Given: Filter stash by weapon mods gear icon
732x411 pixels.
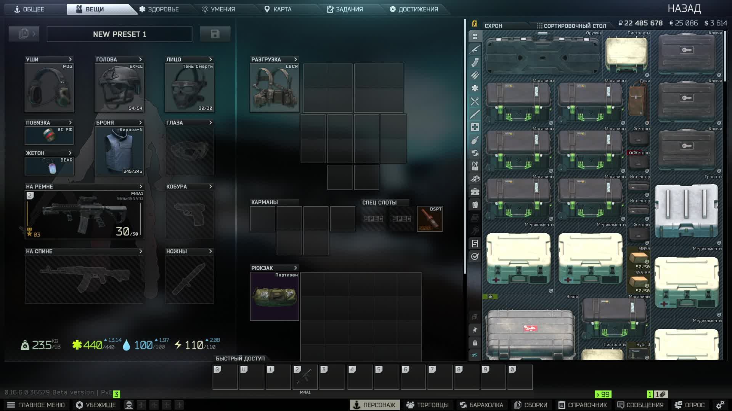Looking at the screenshot, I should 475,88.
